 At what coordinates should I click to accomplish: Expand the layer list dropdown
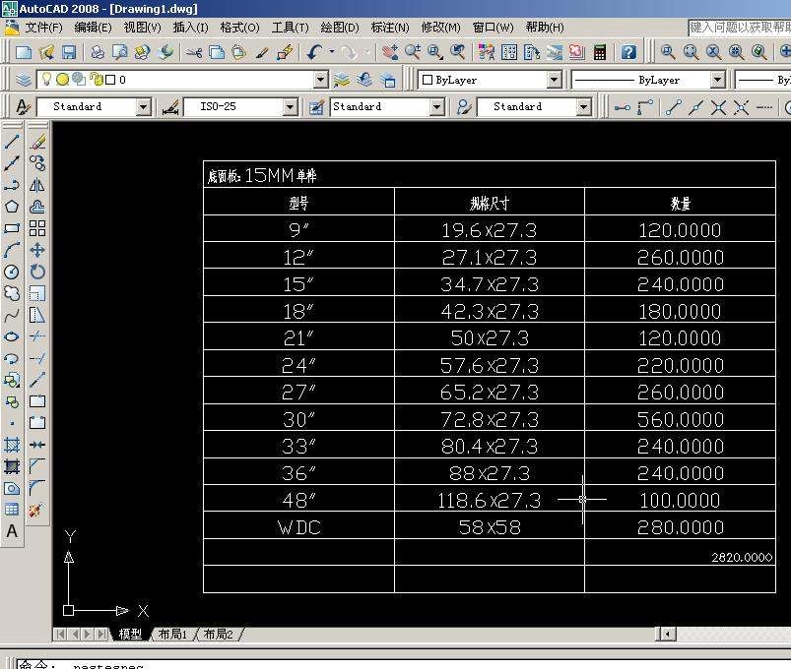coord(320,80)
